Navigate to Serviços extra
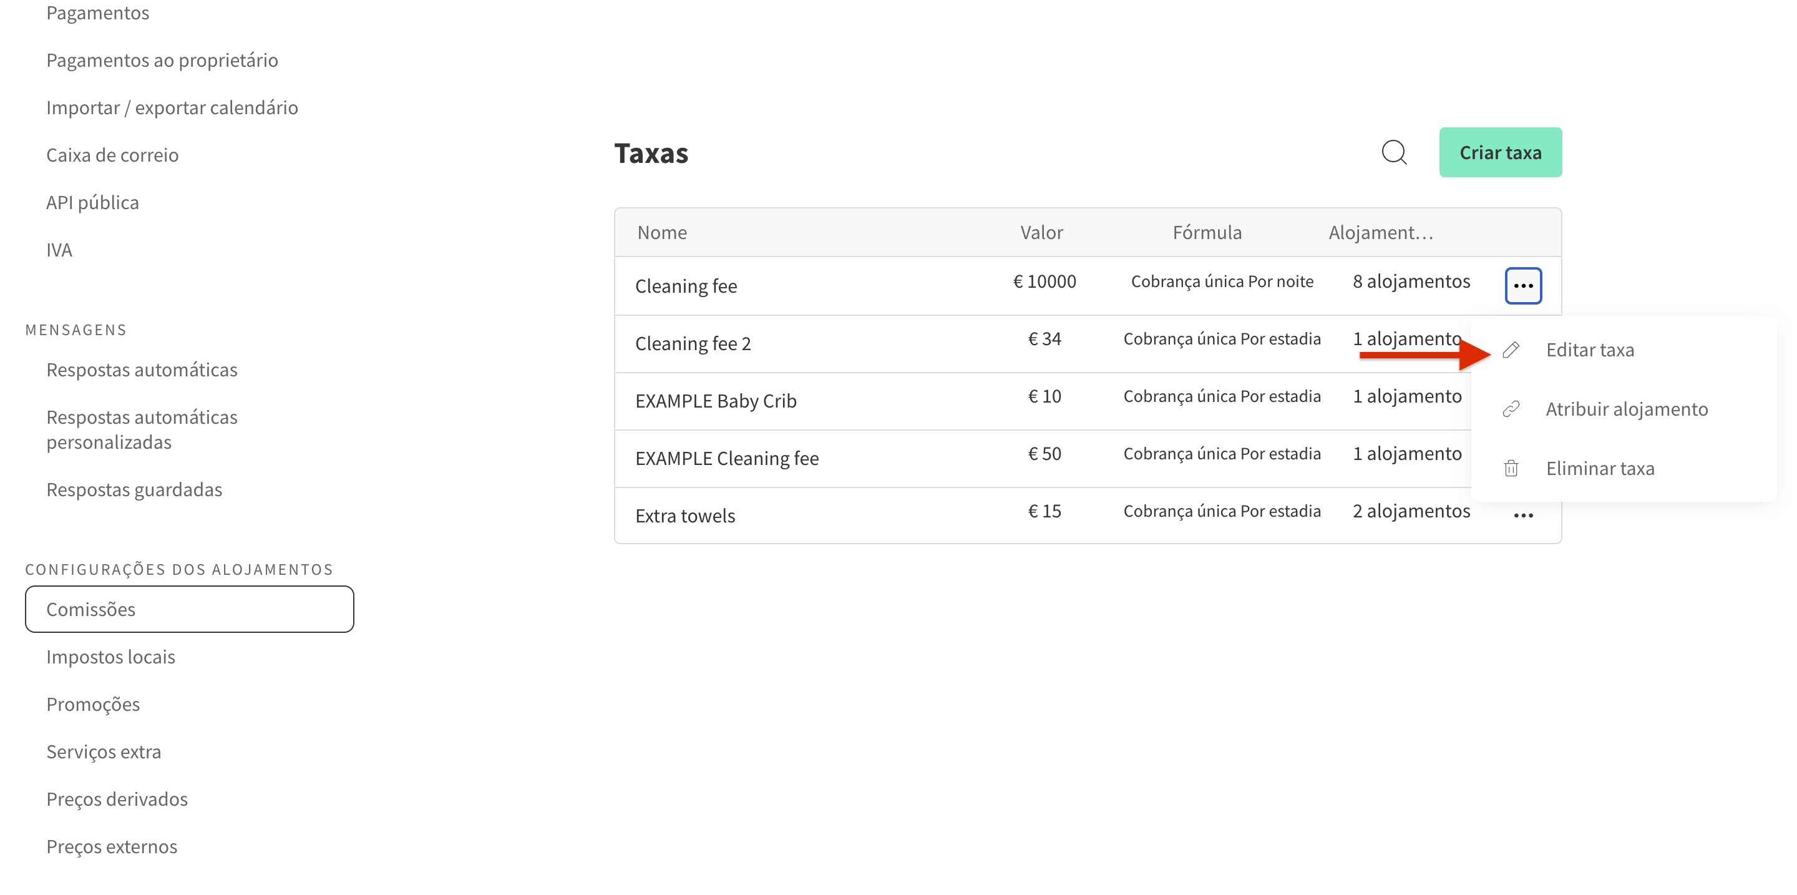 103,751
